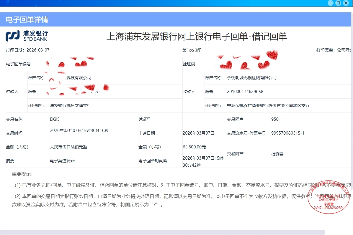Viewport: 353px width, 235px height.
Task: Click the receipt title 上海浦东发展银行网上银行电子回单-借记回单
Action: coord(197,37)
